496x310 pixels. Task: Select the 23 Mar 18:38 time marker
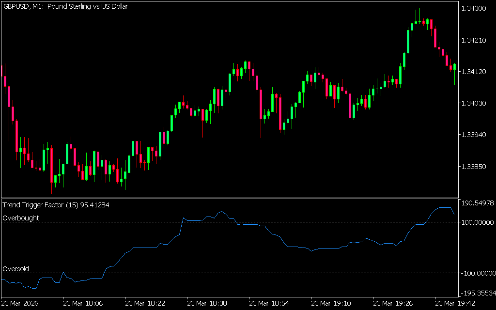click(x=206, y=303)
